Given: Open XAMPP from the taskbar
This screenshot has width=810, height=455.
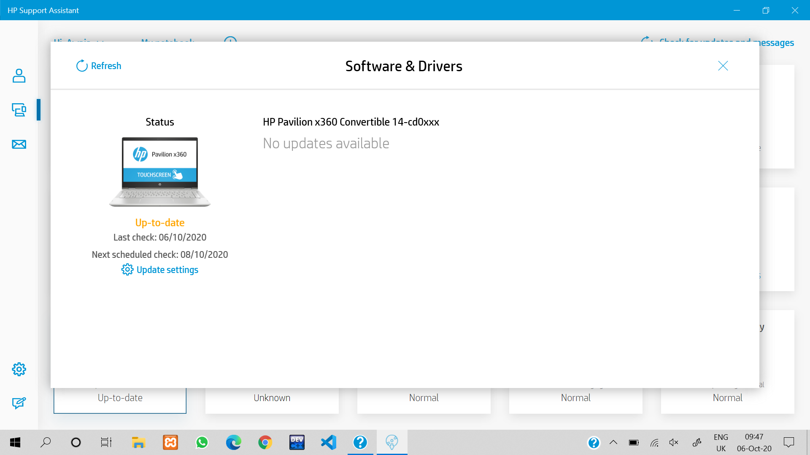Looking at the screenshot, I should [170, 442].
